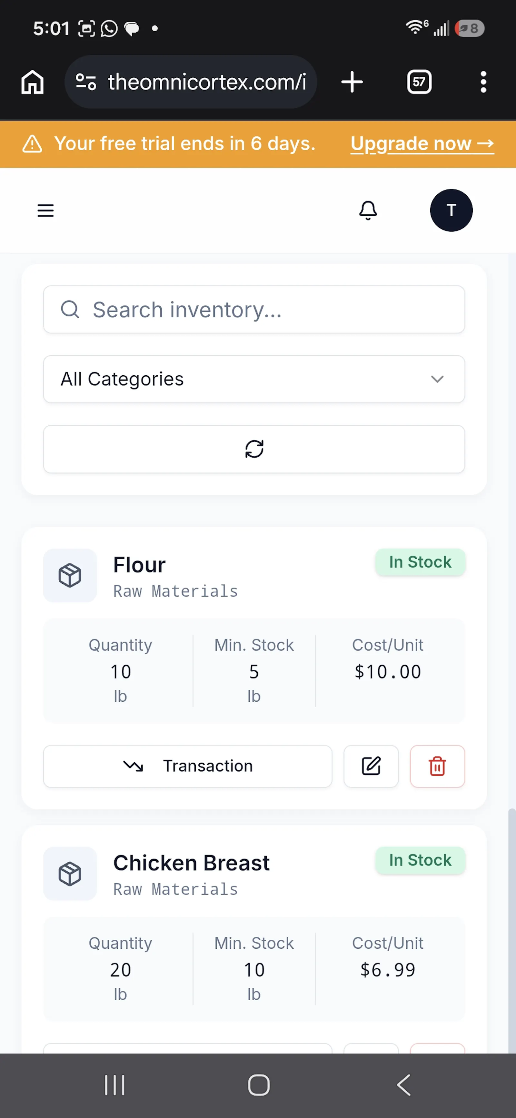Tap the Chicken Breast package icon

pos(70,874)
